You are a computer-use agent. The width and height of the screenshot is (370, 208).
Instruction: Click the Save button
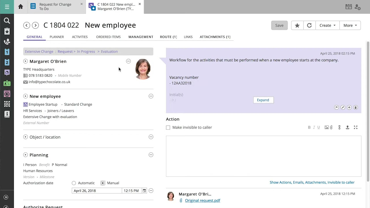tap(279, 25)
